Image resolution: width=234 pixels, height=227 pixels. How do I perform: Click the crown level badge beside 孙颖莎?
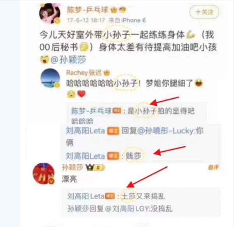tap(95, 168)
